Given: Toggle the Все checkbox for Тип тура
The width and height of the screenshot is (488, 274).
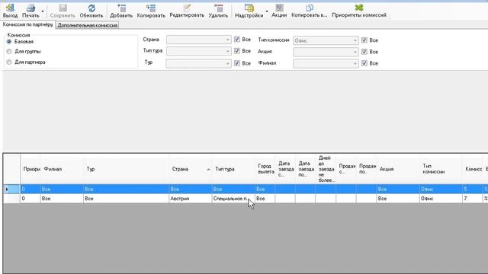Looking at the screenshot, I should [x=237, y=51].
